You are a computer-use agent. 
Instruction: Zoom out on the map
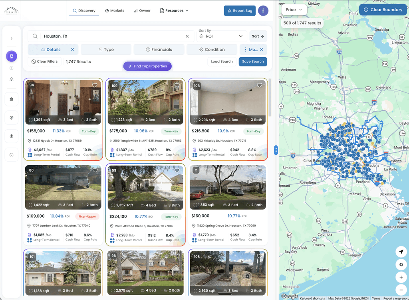point(401,290)
